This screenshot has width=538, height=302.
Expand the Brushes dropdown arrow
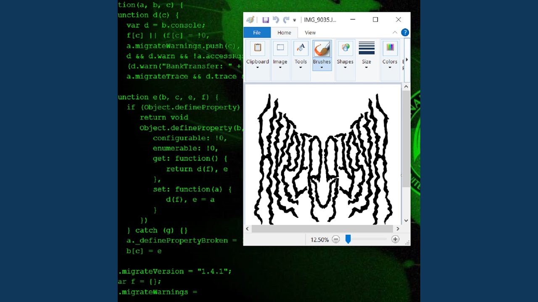pyautogui.click(x=322, y=68)
